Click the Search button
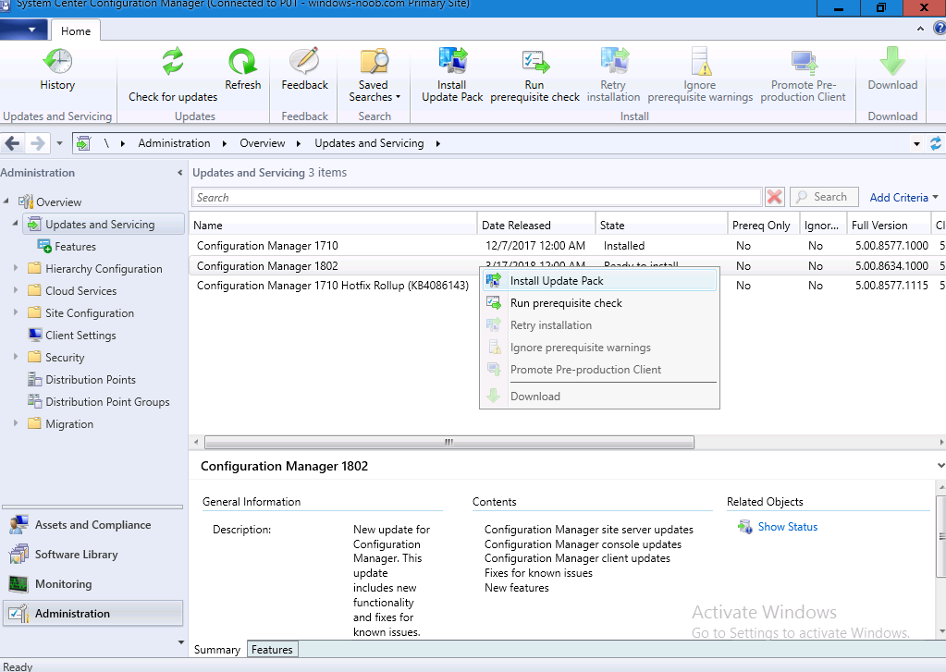This screenshot has height=672, width=946. tap(824, 197)
